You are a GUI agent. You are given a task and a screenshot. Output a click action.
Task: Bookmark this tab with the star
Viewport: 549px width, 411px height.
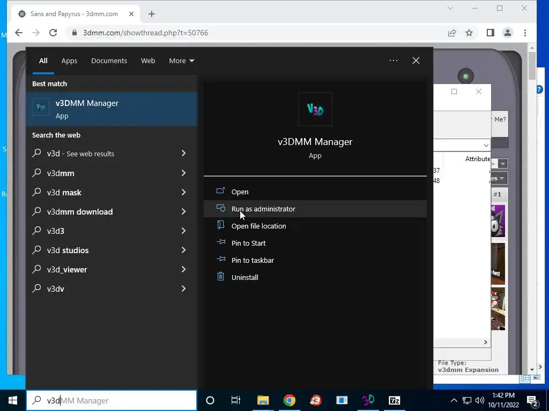[x=469, y=33]
